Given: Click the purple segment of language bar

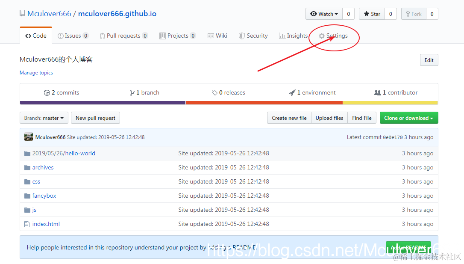Looking at the screenshot, I should coord(103,103).
